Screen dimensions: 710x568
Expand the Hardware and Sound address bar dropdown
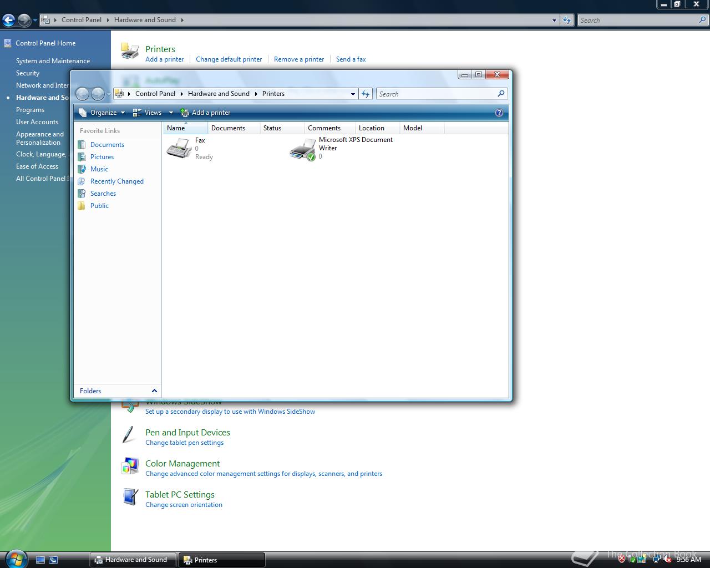point(554,20)
